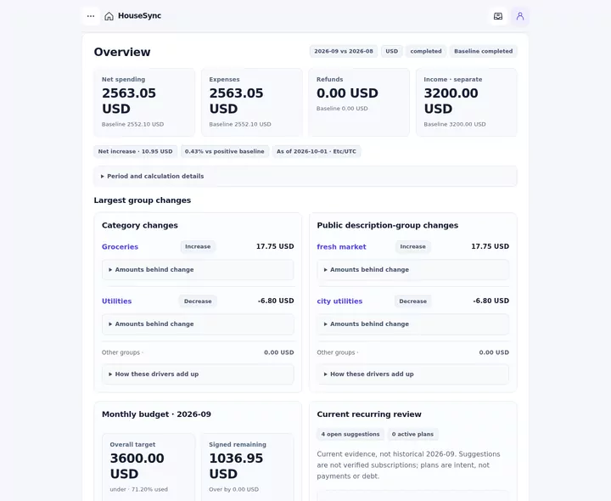
Task: Open the Groceries category link
Action: point(120,247)
